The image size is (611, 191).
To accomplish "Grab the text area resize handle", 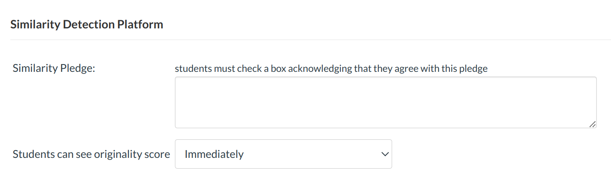I will click(592, 124).
